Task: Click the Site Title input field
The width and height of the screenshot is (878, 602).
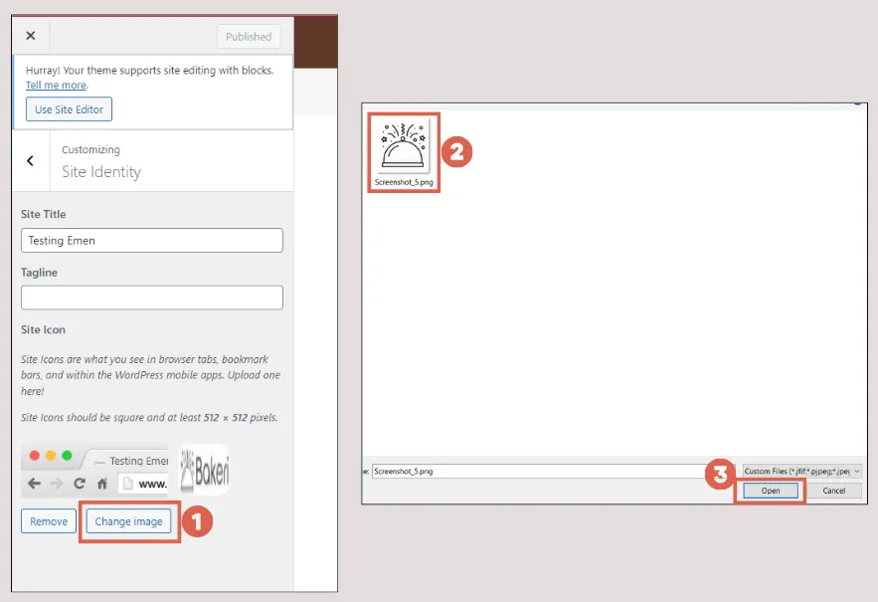Action: click(x=151, y=240)
